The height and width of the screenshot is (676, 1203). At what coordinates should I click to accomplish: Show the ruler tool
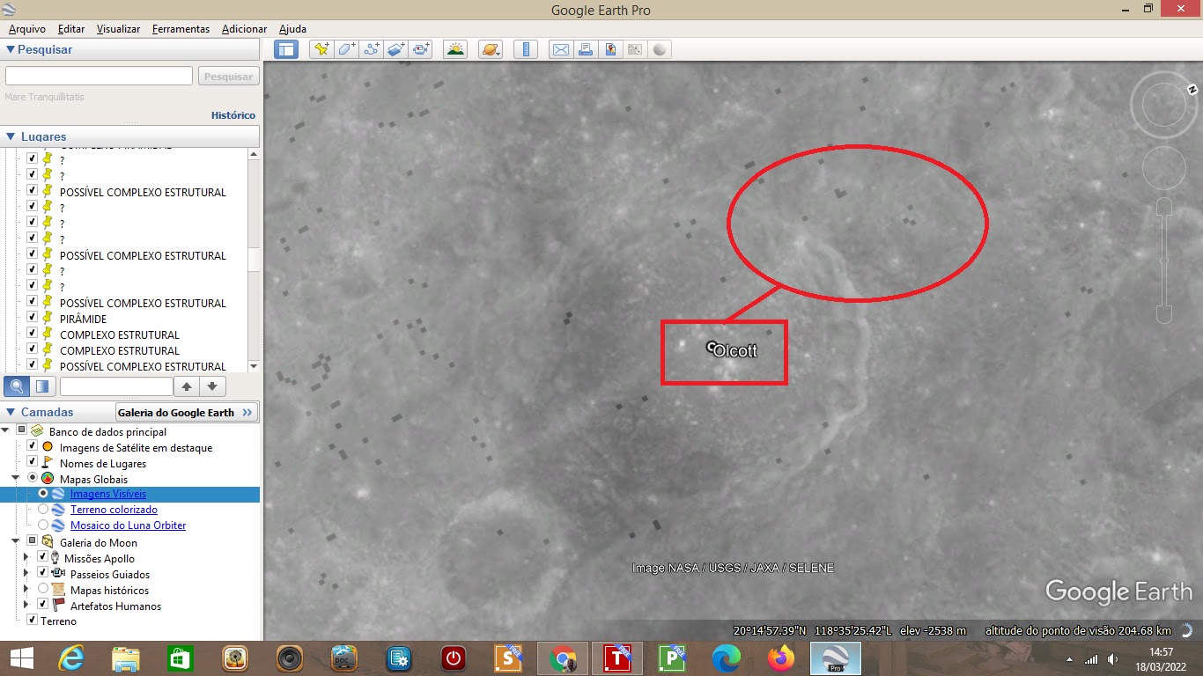[525, 49]
